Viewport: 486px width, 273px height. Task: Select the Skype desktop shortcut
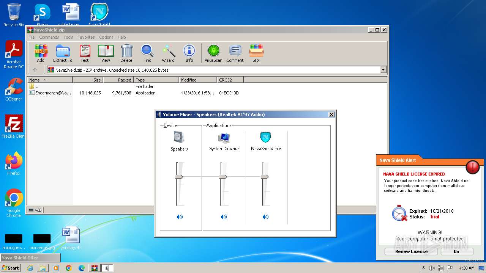(42, 15)
